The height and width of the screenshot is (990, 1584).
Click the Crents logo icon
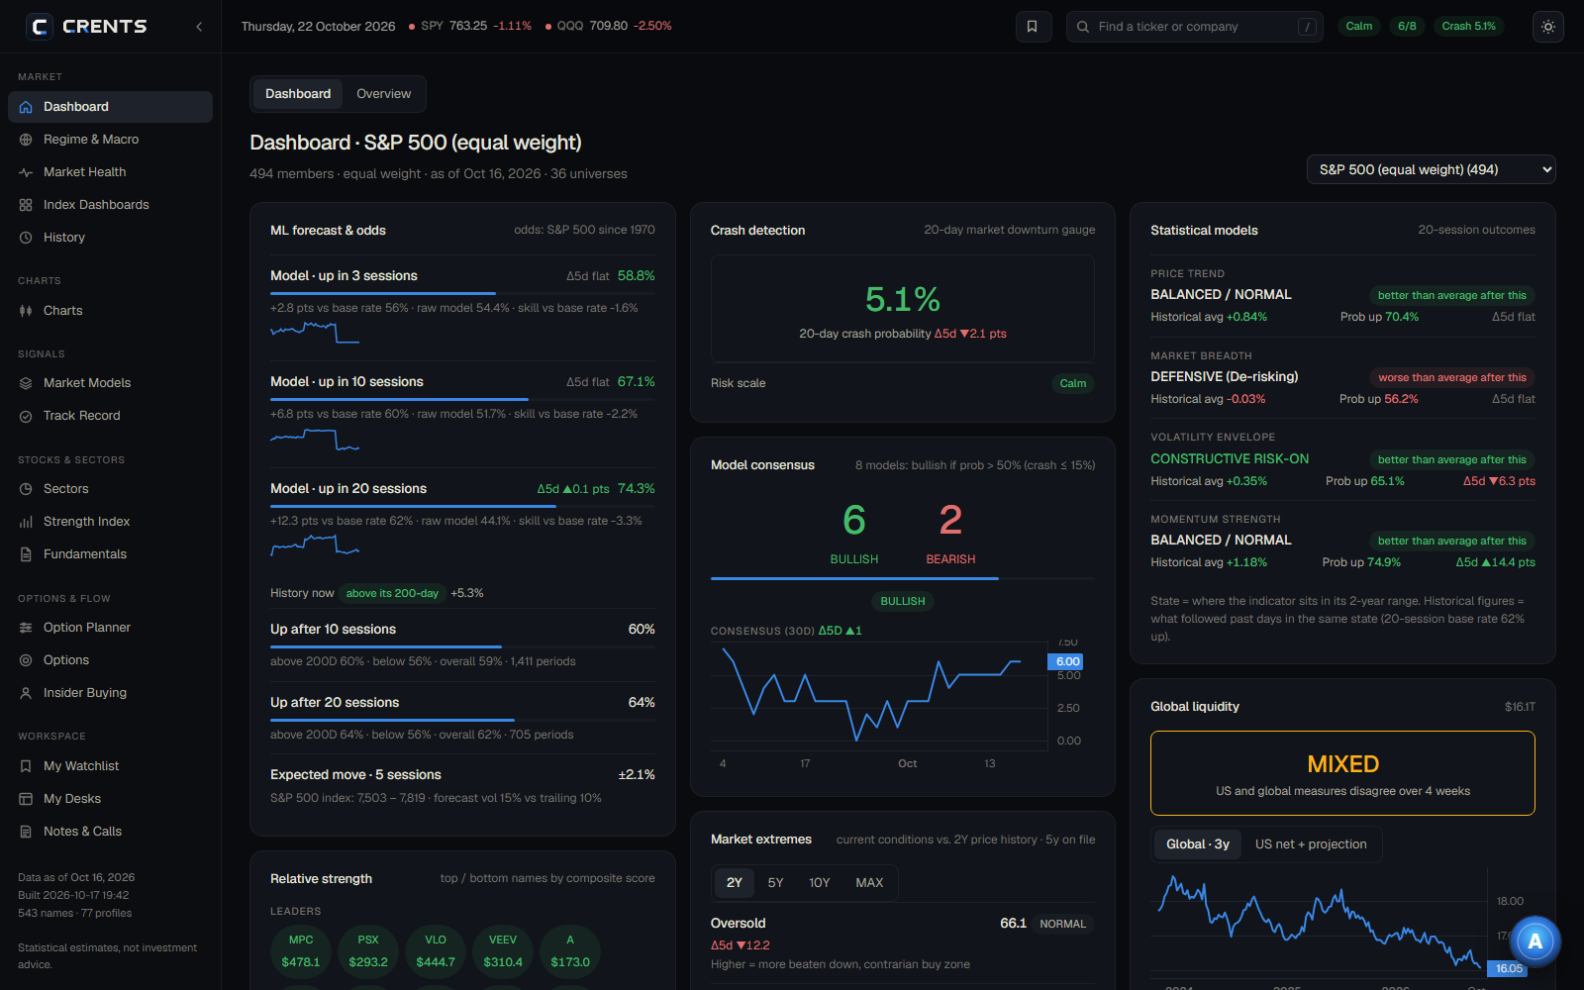(x=39, y=27)
